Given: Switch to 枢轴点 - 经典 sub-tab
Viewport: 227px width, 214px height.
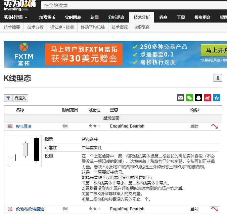Looking at the screenshot, I should coord(62,27).
